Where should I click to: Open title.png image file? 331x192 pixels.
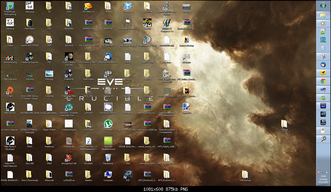[10, 24]
